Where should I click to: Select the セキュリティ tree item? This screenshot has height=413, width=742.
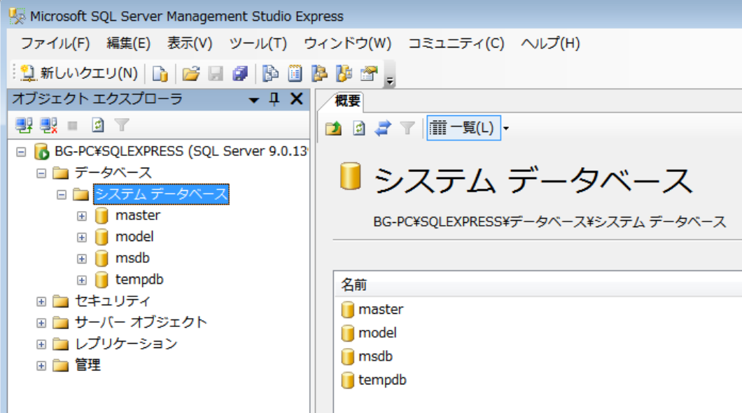click(x=112, y=300)
